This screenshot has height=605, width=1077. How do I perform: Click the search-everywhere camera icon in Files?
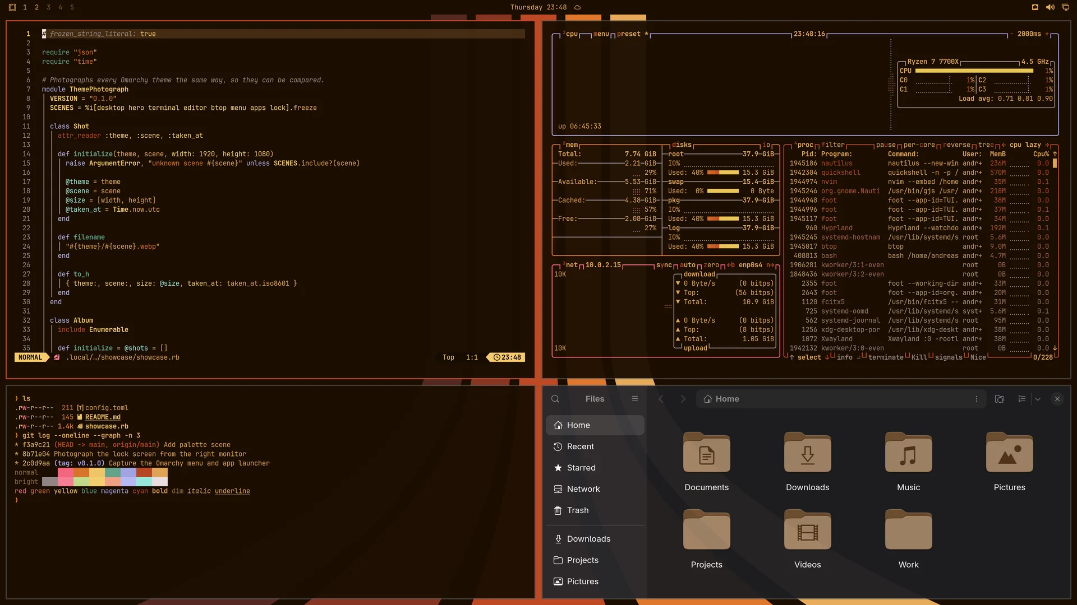tap(1000, 399)
